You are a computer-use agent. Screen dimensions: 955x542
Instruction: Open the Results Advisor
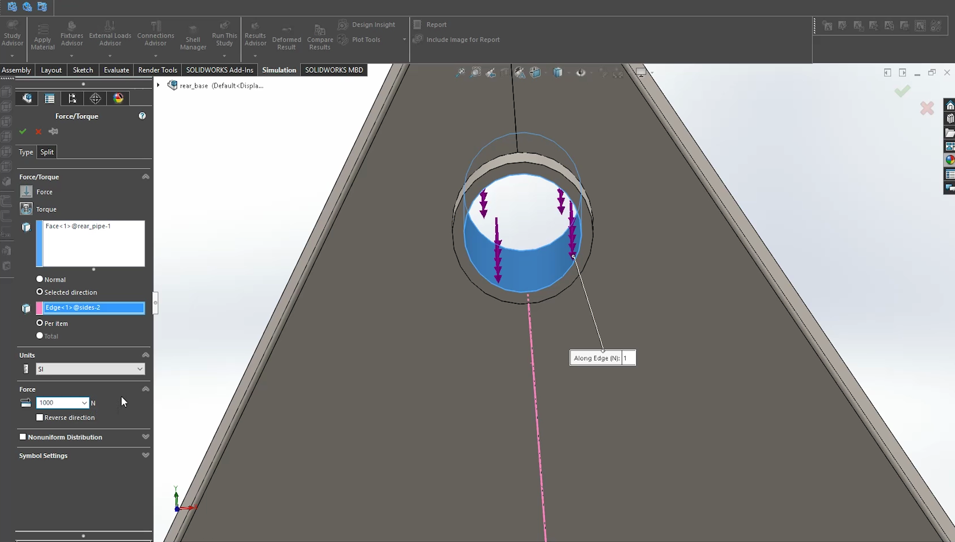point(255,33)
